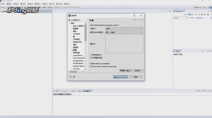Image resolution: width=212 pixels, height=118 pixels.
Task: Click Open Perspective icon beside Quick Access
Action: [204, 8]
